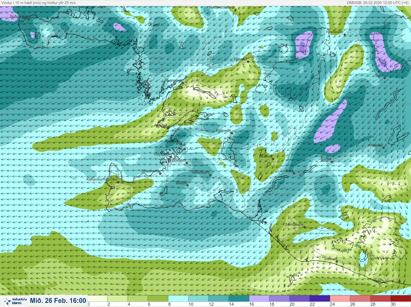Select the 14–16 m/s dark teal legend swatch
The width and height of the screenshot is (411, 307).
tap(238, 299)
